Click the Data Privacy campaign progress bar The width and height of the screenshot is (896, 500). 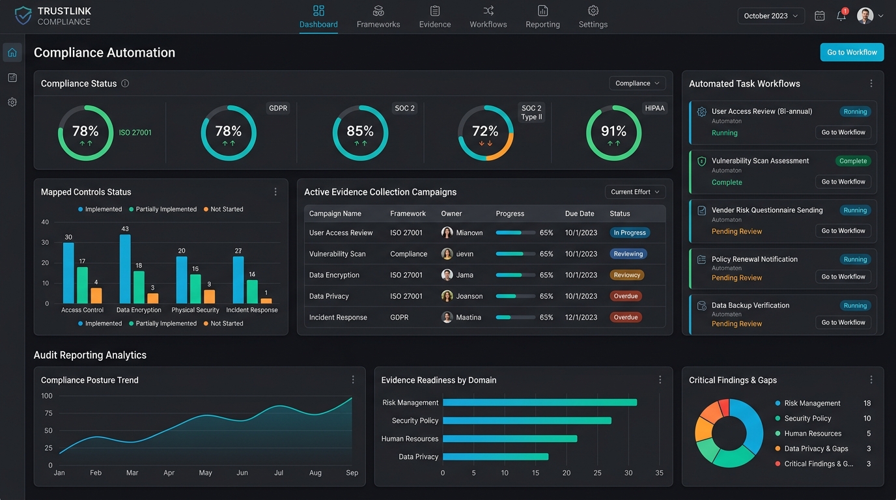tap(516, 296)
